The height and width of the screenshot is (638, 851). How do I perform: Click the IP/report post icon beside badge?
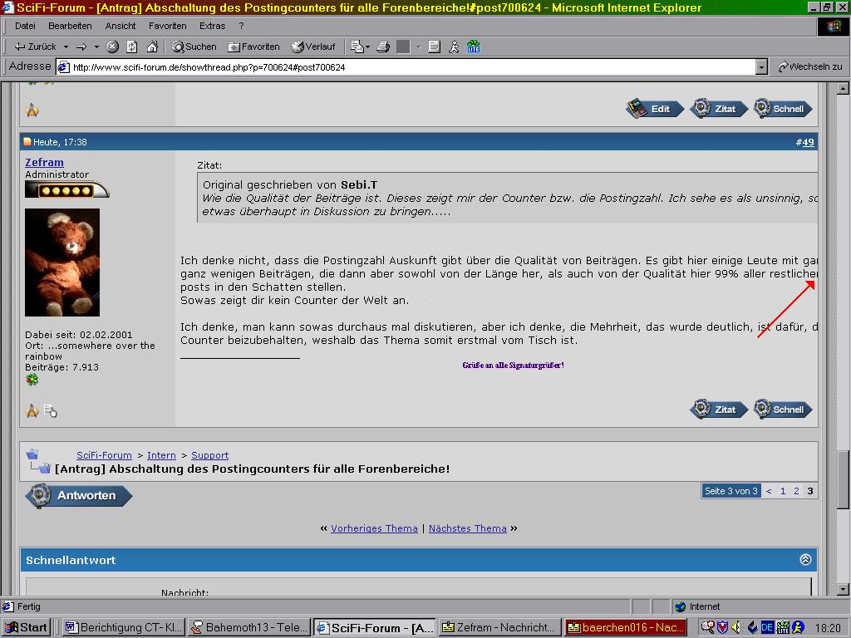(51, 410)
